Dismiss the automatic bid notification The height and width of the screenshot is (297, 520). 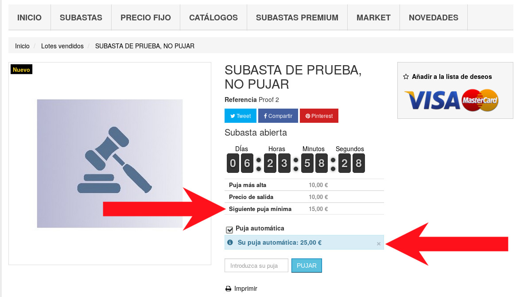pos(378,244)
